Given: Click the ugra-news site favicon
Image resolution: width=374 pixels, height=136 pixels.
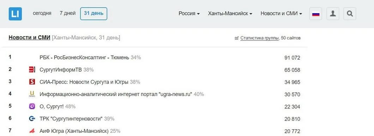Looking at the screenshot, I should tap(32, 94).
